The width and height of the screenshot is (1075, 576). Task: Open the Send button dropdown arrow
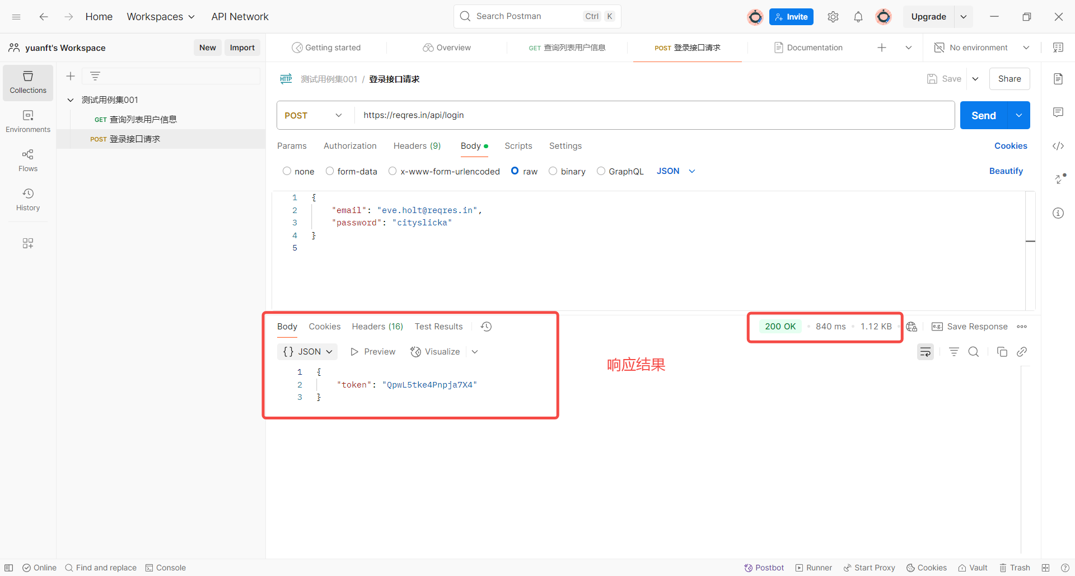coord(1019,115)
